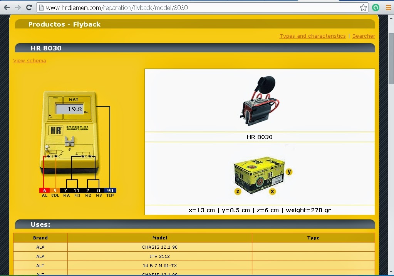Click the ITV 2112 model cell

click(x=160, y=256)
